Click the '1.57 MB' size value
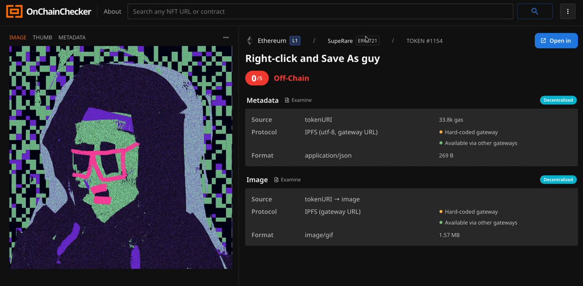Screen dimensions: 583x286 pyautogui.click(x=449, y=235)
